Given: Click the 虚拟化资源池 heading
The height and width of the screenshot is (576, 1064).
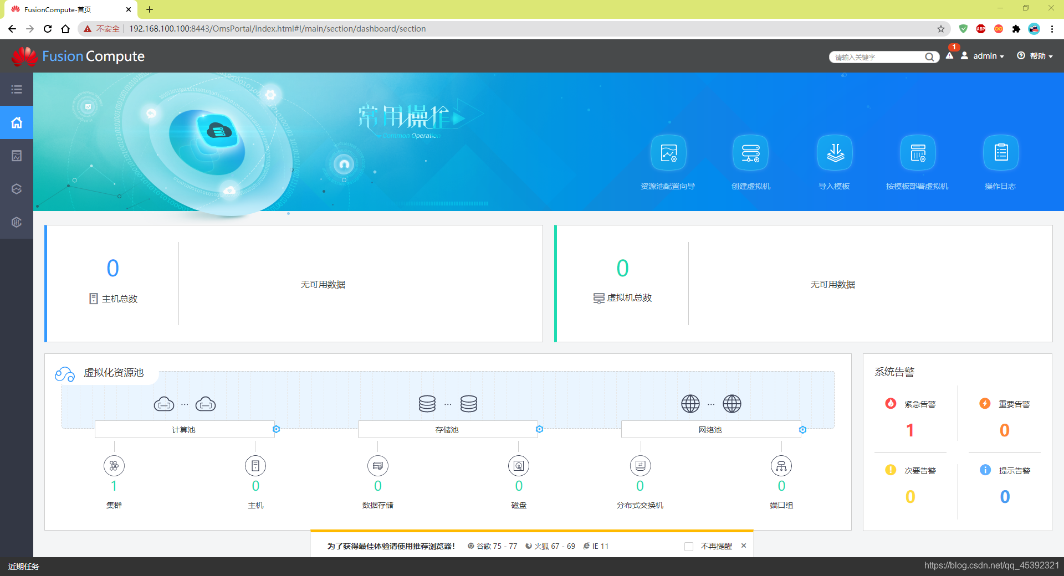Looking at the screenshot, I should [114, 373].
